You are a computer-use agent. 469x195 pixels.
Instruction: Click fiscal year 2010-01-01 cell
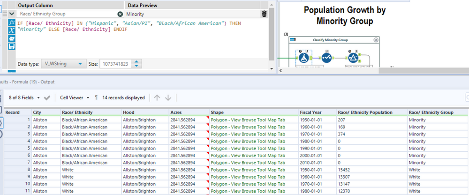311,162
